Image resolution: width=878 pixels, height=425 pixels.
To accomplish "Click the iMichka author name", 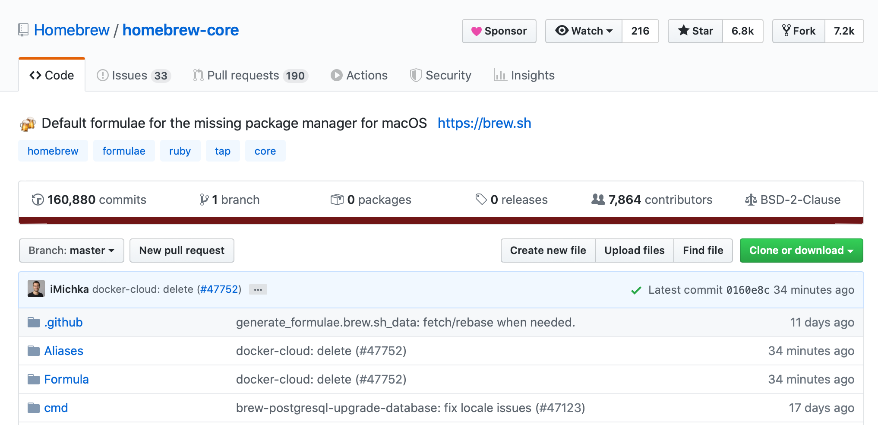I will 69,289.
